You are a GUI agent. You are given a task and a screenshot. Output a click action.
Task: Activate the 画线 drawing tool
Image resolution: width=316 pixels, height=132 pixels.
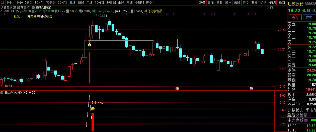click(237, 3)
